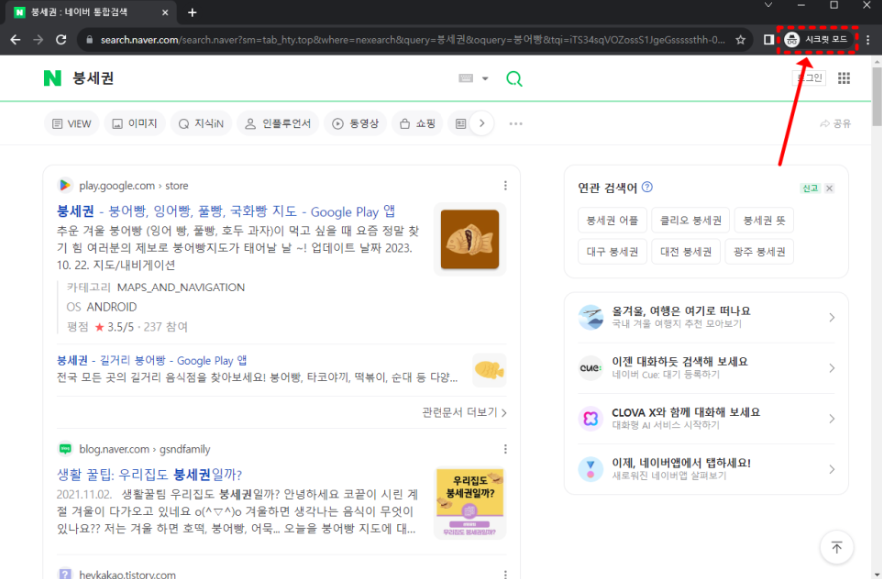Screen dimensions: 882x579
Task: Click the fish bread app thumbnail
Action: click(469, 239)
